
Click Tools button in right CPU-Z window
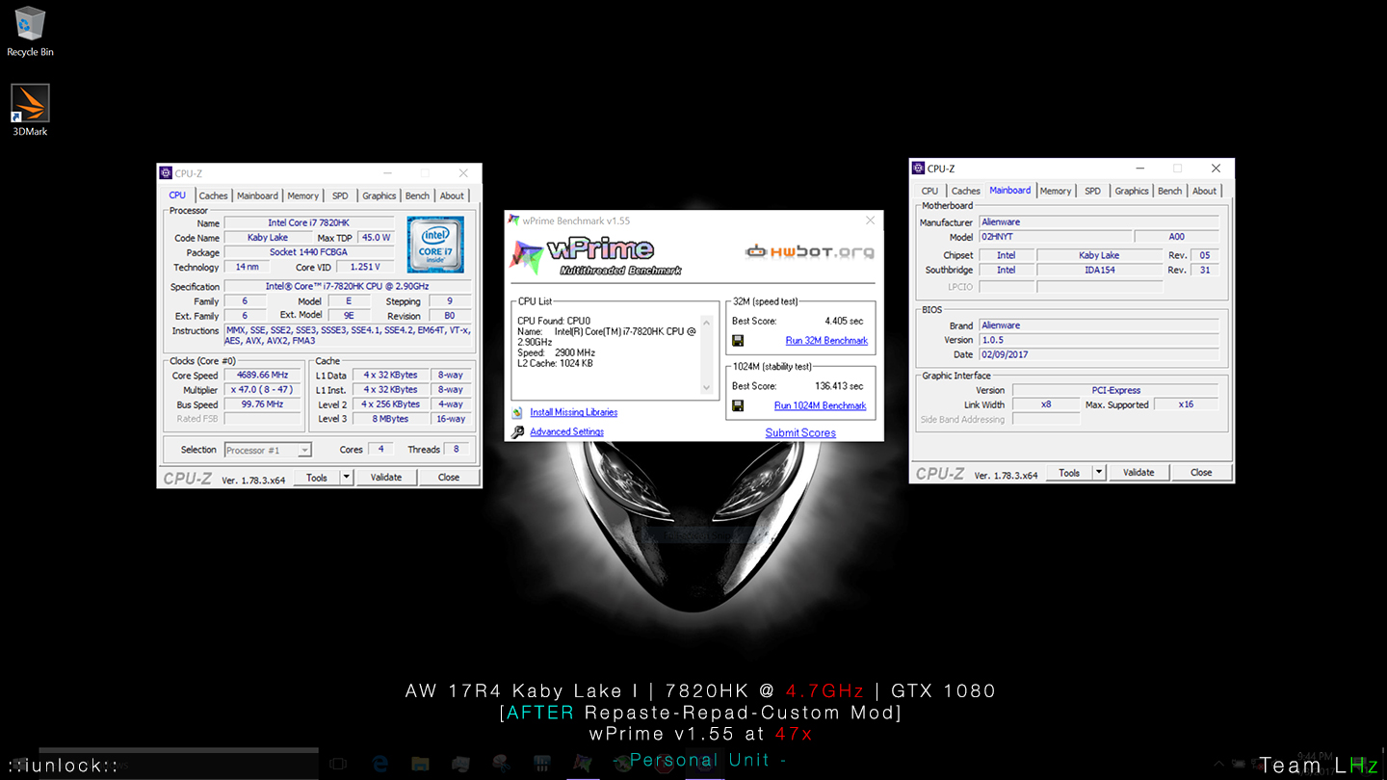pyautogui.click(x=1069, y=473)
